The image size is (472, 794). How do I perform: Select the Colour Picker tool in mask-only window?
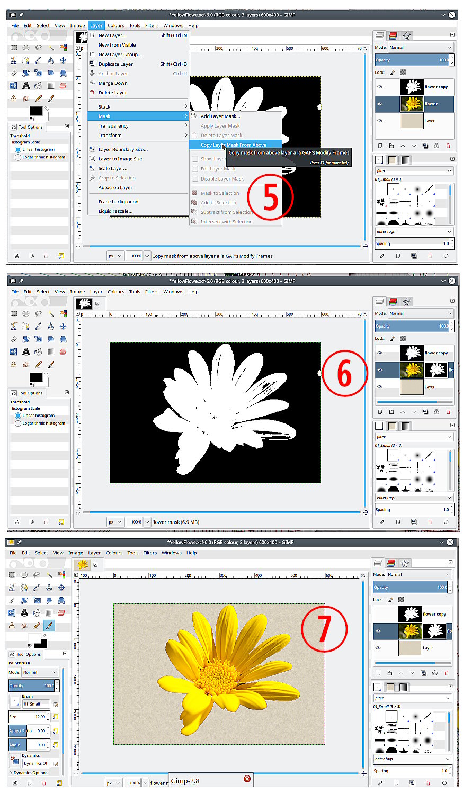click(x=38, y=326)
